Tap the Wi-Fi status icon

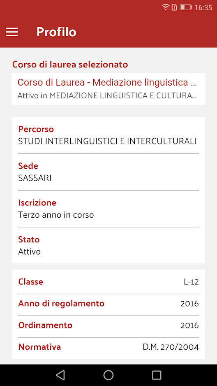coord(166,7)
